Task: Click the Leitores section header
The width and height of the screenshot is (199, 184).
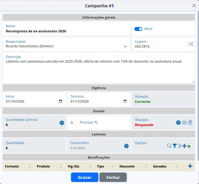Action: pos(99,134)
